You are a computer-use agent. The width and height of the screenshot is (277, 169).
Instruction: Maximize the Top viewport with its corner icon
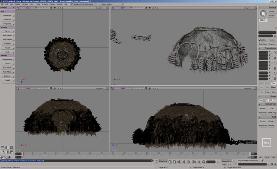tap(107, 8)
